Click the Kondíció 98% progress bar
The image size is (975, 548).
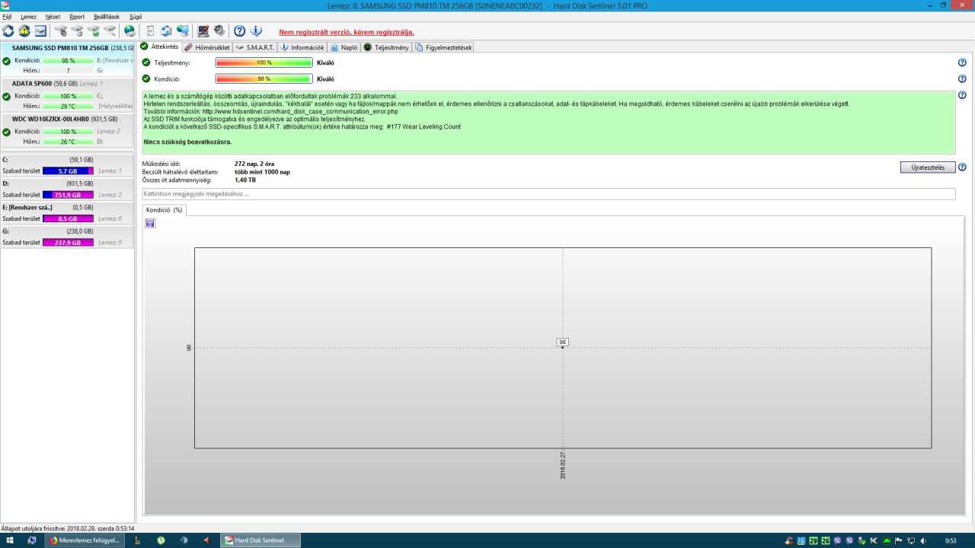[264, 78]
